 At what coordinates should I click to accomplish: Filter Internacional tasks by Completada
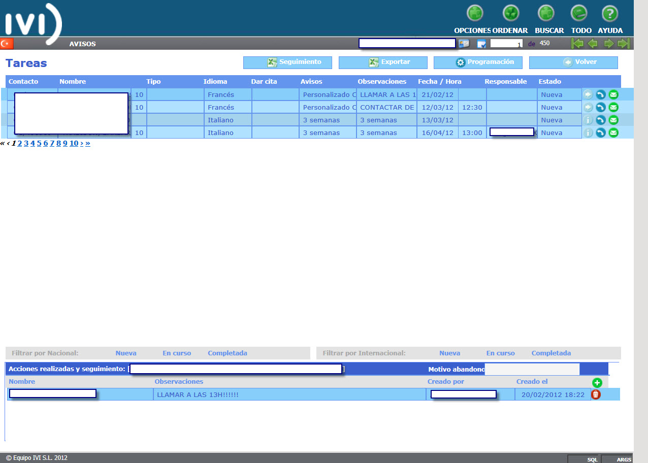point(551,353)
